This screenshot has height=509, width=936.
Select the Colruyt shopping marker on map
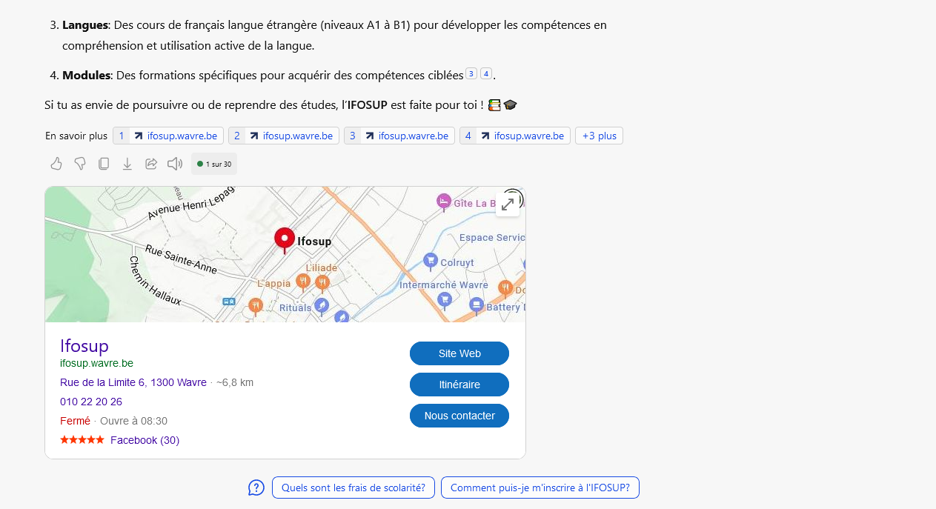(431, 261)
